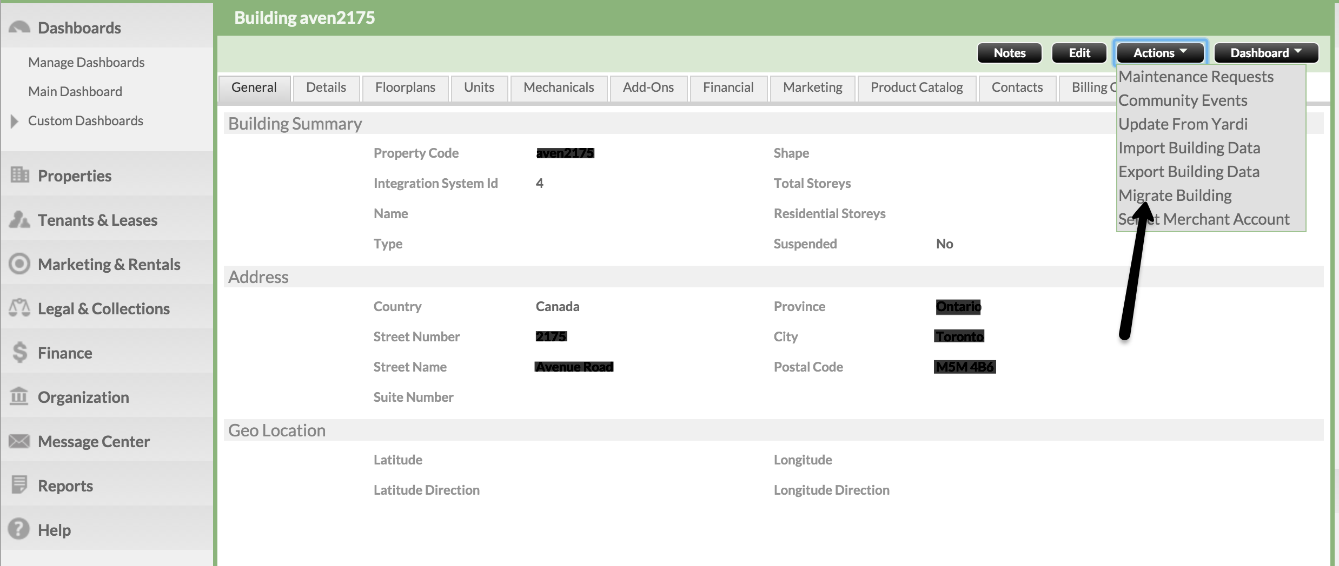The image size is (1339, 566).
Task: Click the Dashboards gauge icon
Action: 19,27
